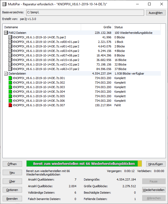Click the Öffnen button
Viewport: 168px width, 204px height.
point(12,164)
